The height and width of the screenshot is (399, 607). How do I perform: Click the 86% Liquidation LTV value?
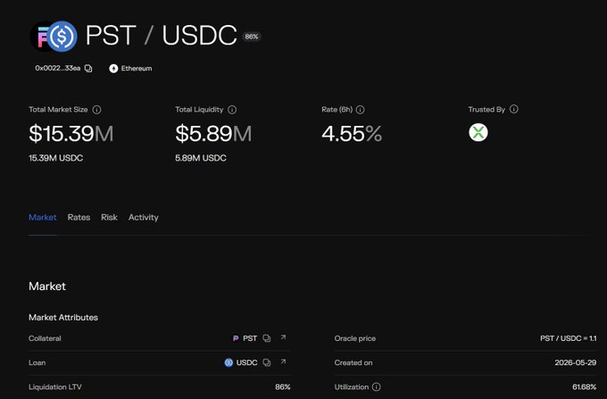tap(283, 387)
